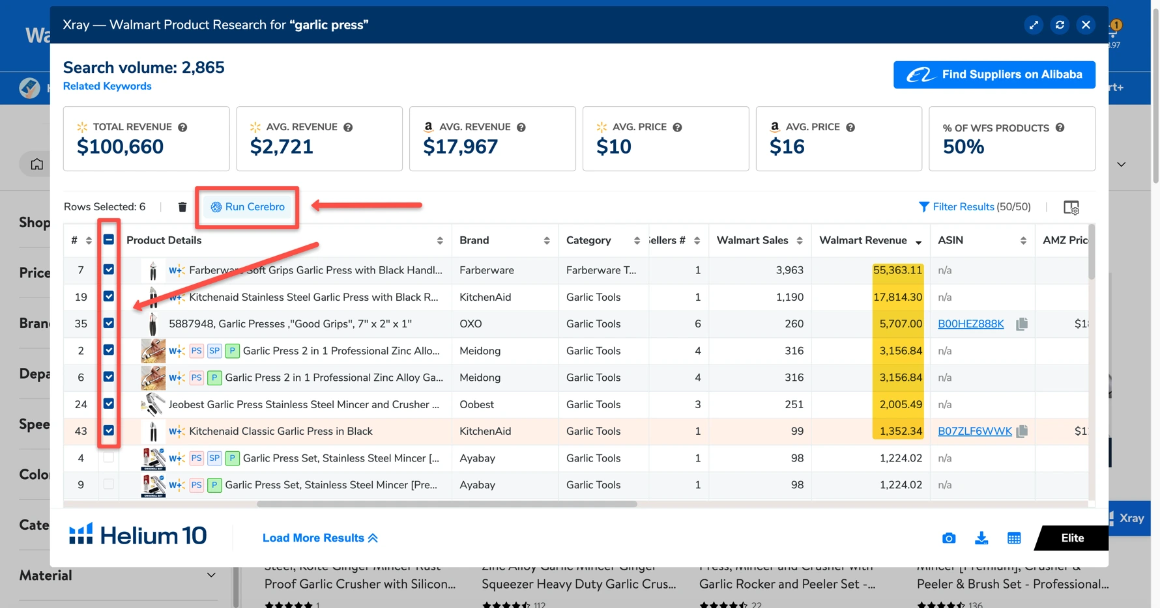Select the Xray tab on the right edge
This screenshot has height=608, width=1160.
(1129, 519)
